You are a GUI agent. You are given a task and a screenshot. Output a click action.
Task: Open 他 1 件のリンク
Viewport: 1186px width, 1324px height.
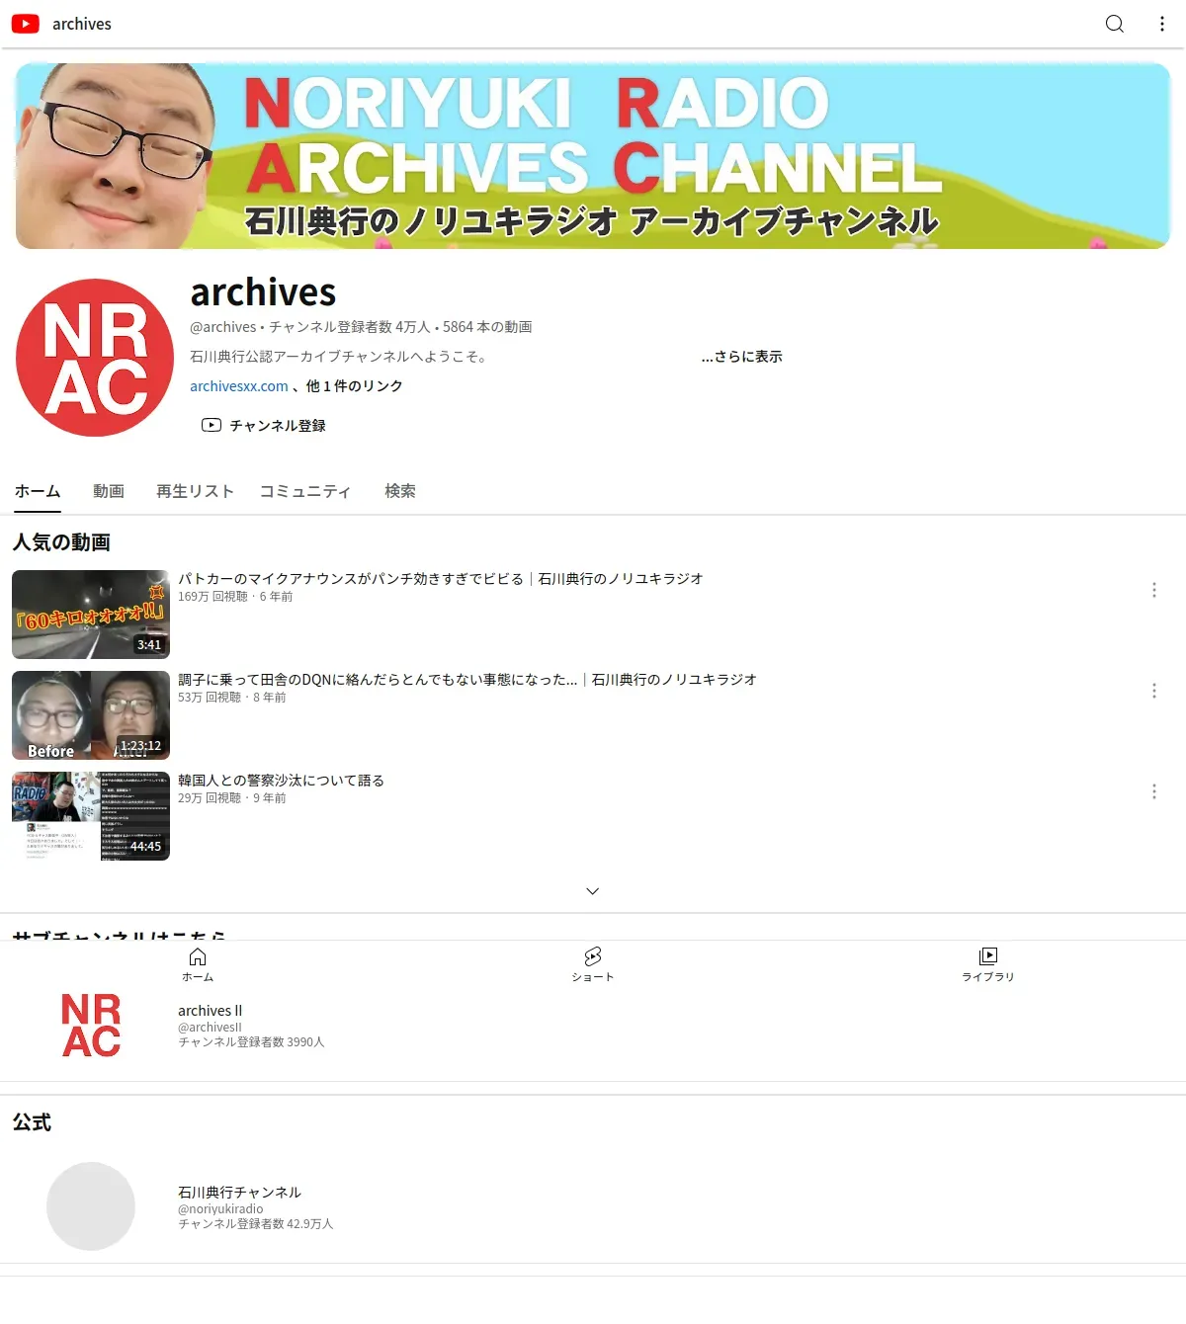click(354, 386)
